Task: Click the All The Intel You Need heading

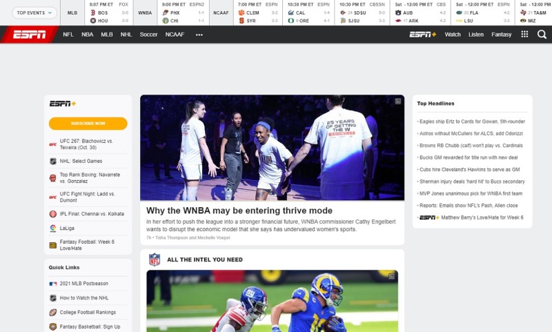Action: click(205, 260)
